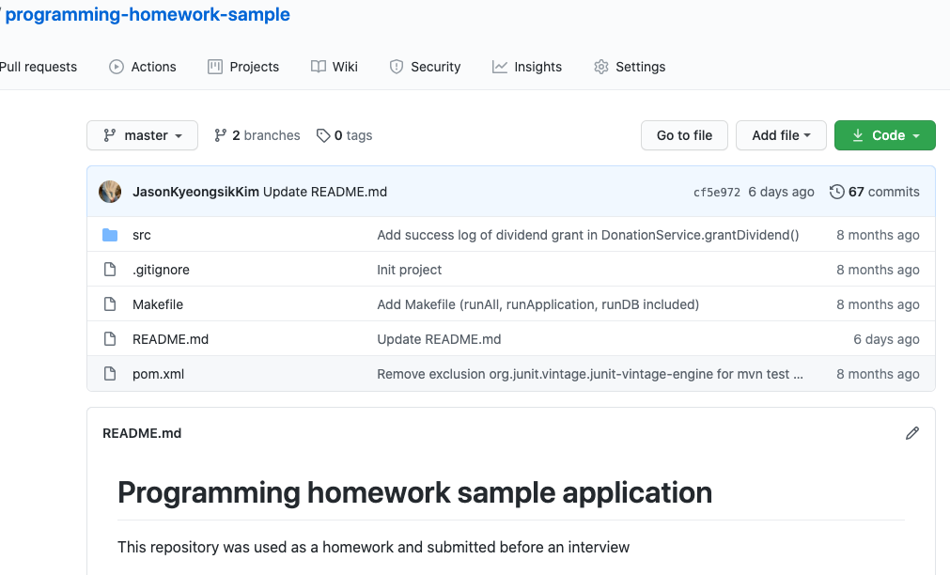This screenshot has height=575, width=950.
Task: Expand the Add file dropdown
Action: (781, 135)
